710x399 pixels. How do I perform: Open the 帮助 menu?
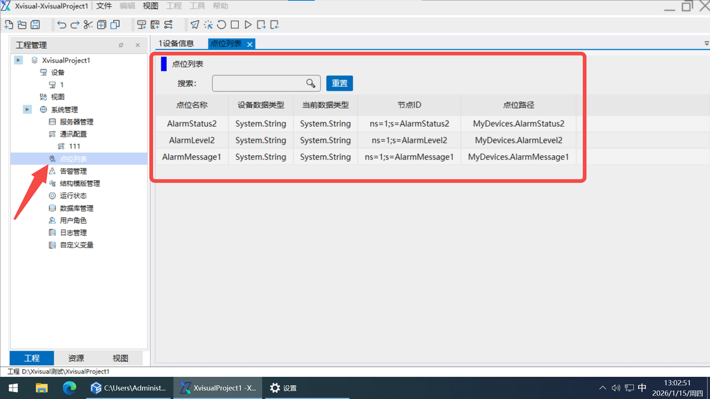(x=220, y=6)
